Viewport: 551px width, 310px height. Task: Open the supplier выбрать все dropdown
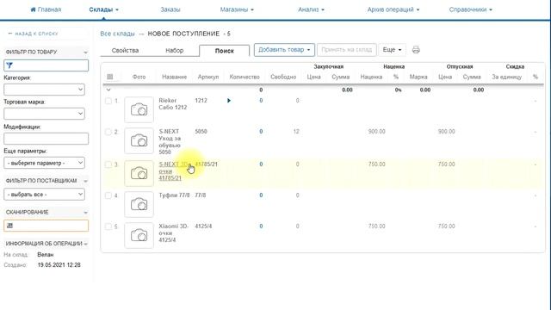[x=44, y=194]
